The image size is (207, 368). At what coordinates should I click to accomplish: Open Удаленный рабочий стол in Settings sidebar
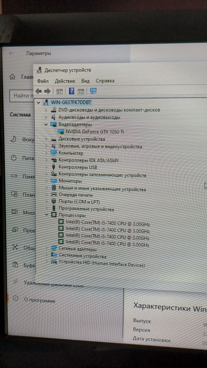[x=54, y=284]
